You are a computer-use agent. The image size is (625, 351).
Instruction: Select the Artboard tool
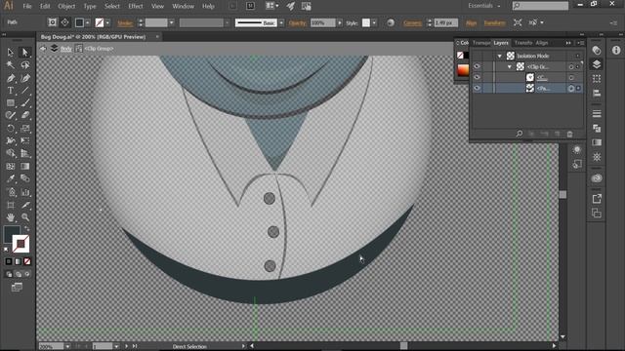pos(11,205)
